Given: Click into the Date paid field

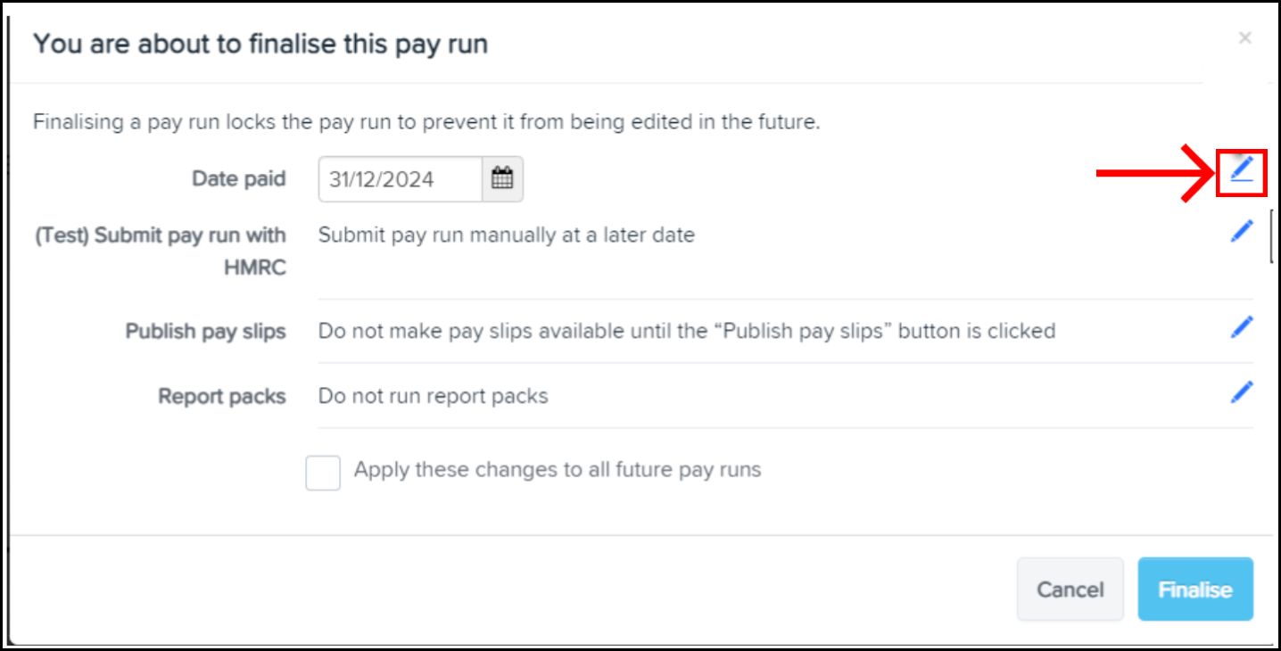Looking at the screenshot, I should [401, 179].
